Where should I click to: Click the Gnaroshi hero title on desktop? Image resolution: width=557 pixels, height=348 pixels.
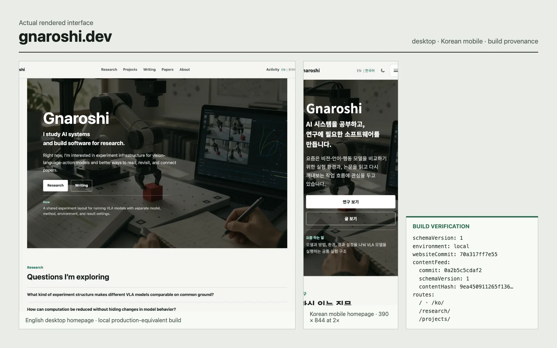click(76, 118)
